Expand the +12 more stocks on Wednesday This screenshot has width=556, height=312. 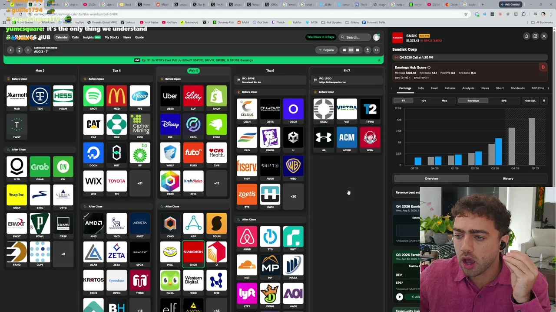tap(216, 183)
